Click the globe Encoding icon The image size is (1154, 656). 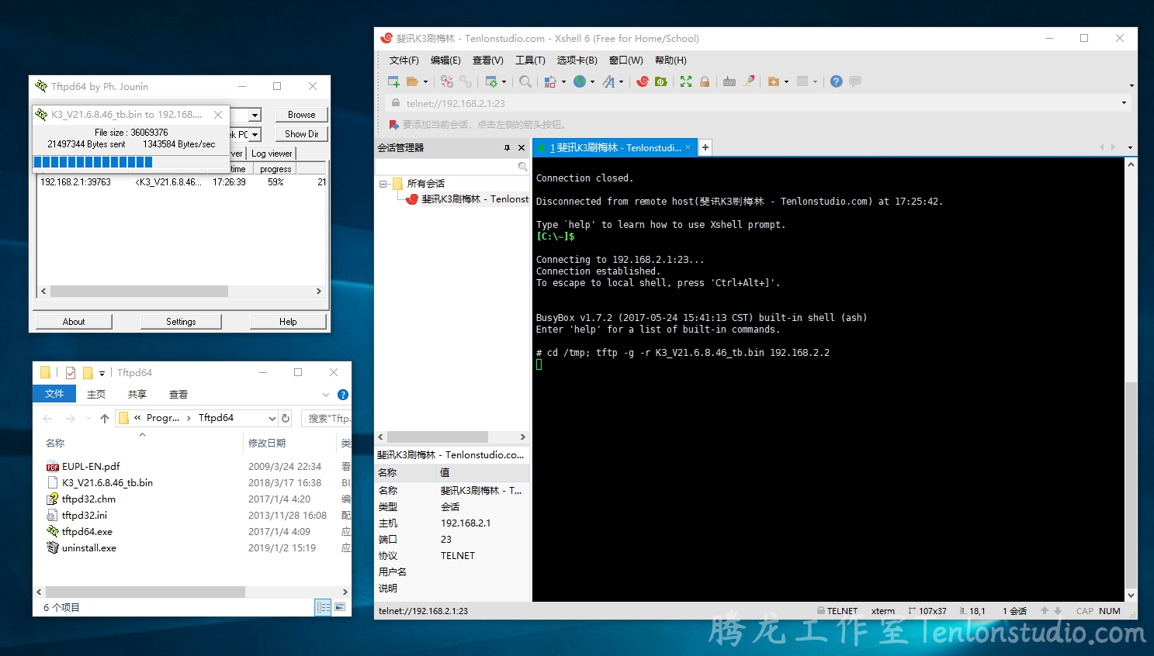(x=579, y=81)
